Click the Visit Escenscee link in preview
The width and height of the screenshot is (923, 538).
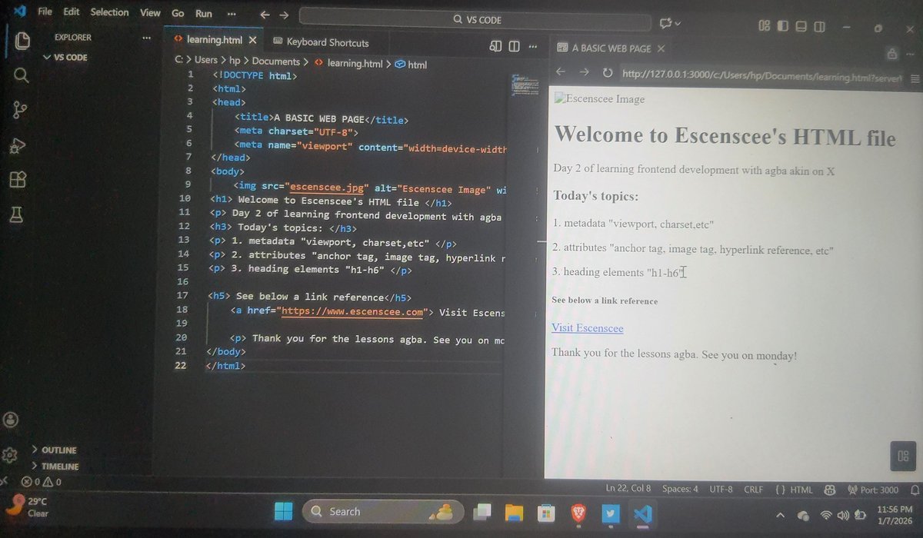click(587, 328)
